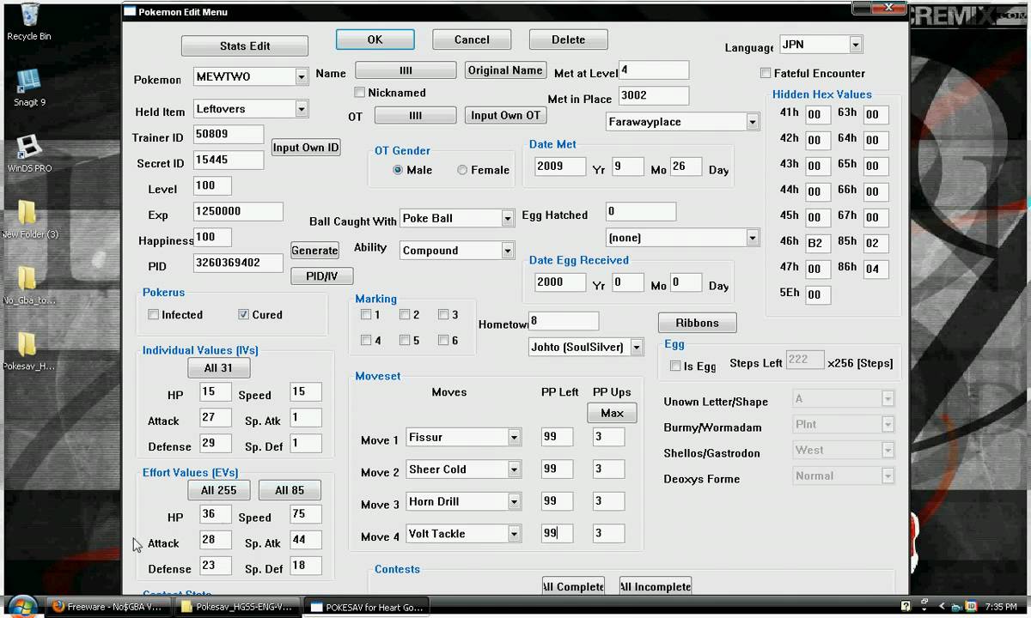
Task: Click the Name IIII button
Action: coord(406,70)
